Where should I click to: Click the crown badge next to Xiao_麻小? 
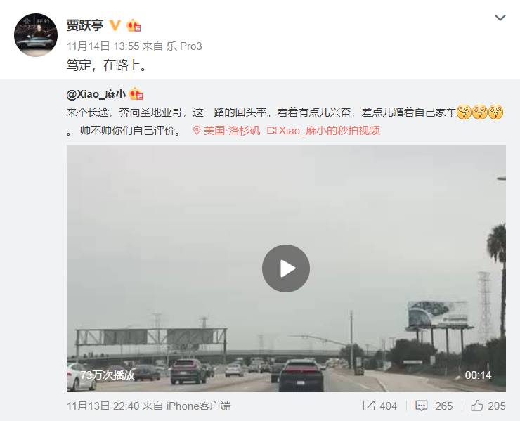click(x=136, y=94)
